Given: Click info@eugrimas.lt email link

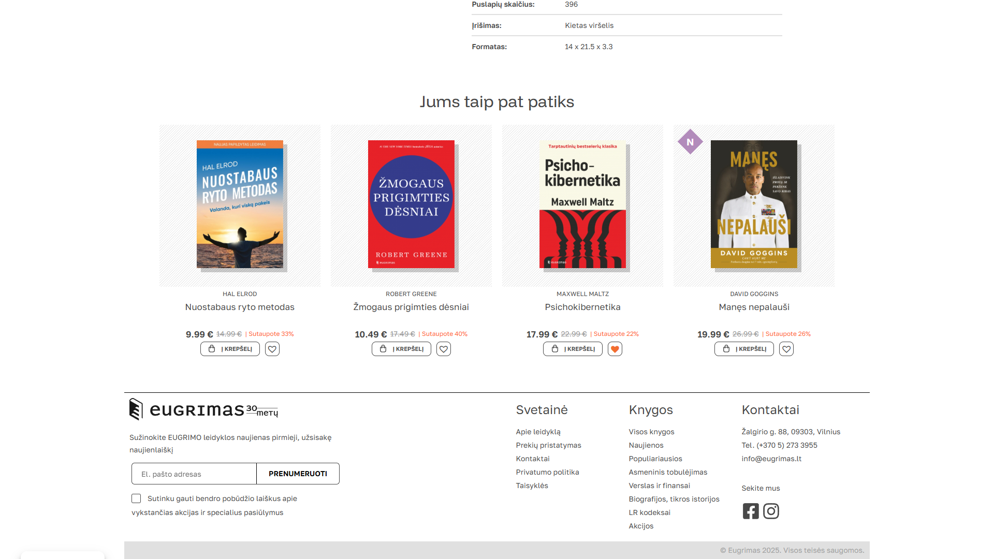Looking at the screenshot, I should coord(771,459).
